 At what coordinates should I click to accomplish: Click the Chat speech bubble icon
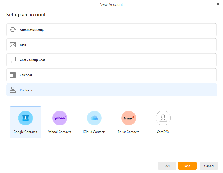click(x=13, y=60)
